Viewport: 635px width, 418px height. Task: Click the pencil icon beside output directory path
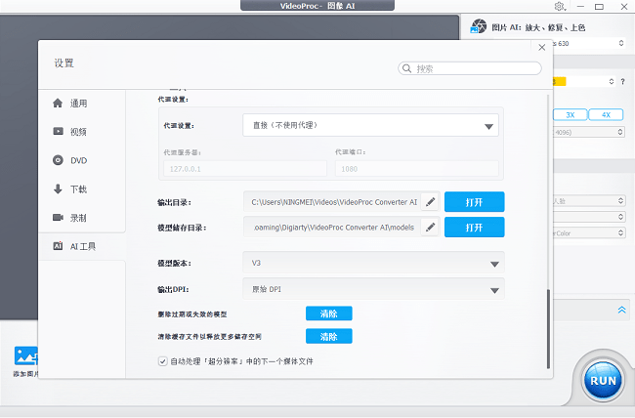[x=430, y=202]
